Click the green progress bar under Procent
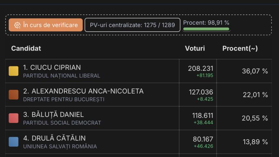Viewport: 279px width, 157px height. (206, 29)
